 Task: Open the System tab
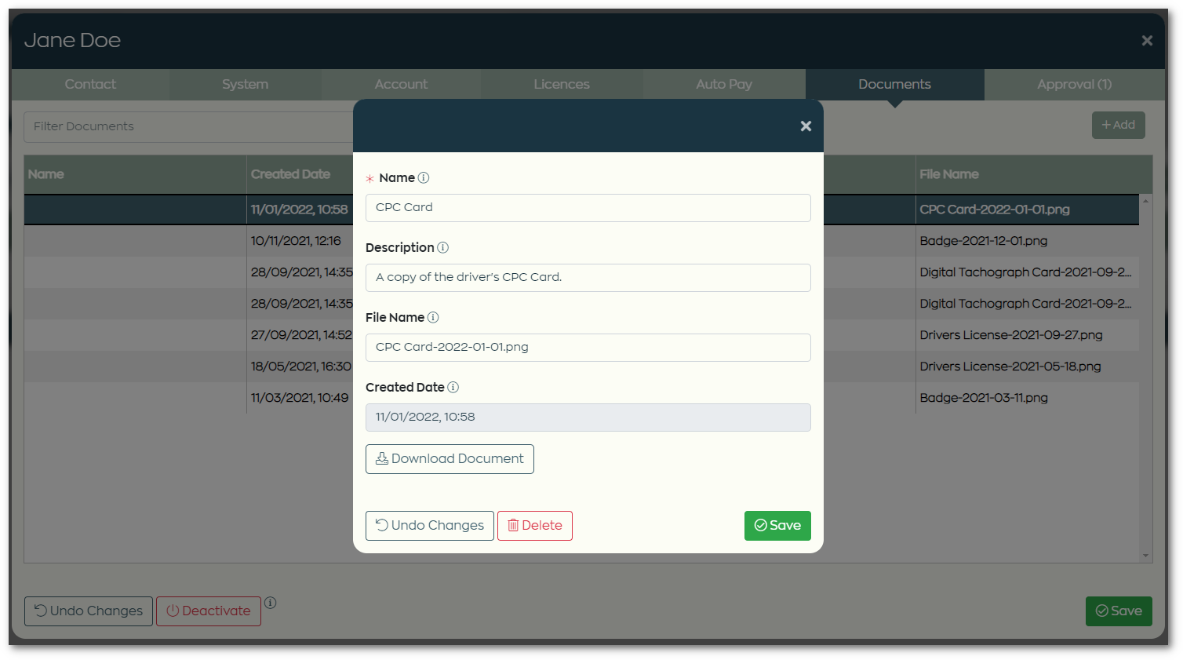point(244,84)
